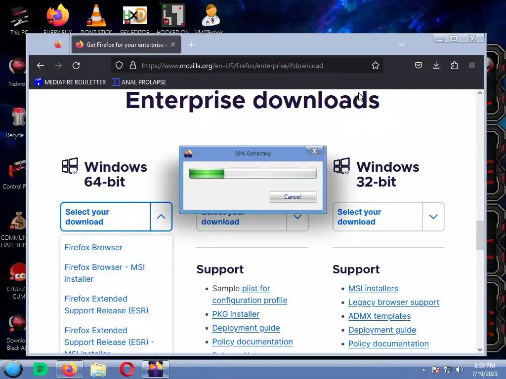
Task: Open the 32-bit Policy documentation link
Action: 388,344
